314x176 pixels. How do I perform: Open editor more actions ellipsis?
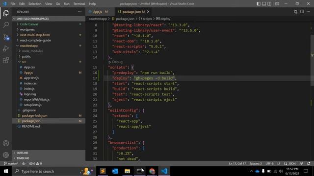pos(309,12)
